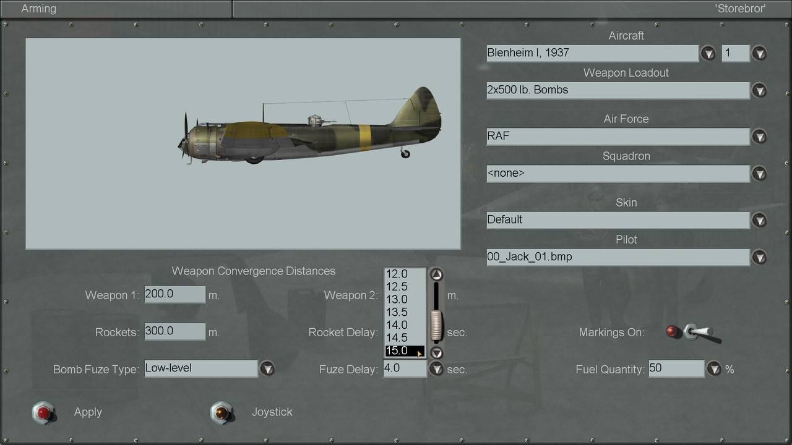Click the Weapon Loadout 2x500 lb. Bombs field
792x445 pixels.
click(x=618, y=90)
